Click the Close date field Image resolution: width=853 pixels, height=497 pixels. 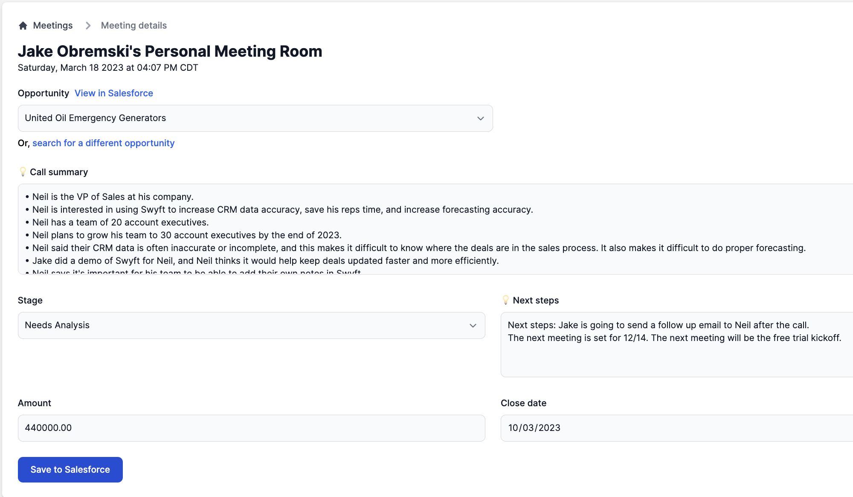676,428
